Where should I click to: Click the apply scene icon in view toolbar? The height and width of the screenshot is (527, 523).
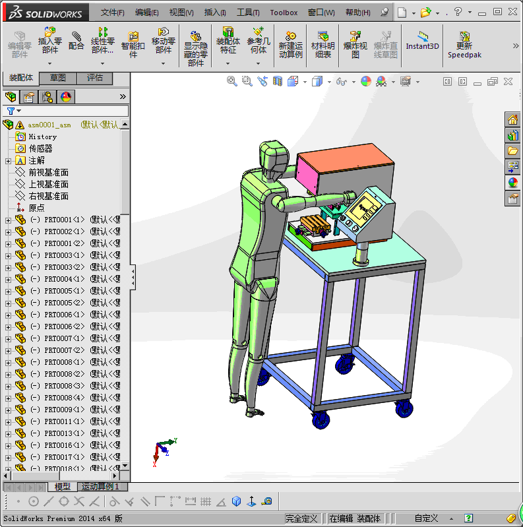[381, 81]
